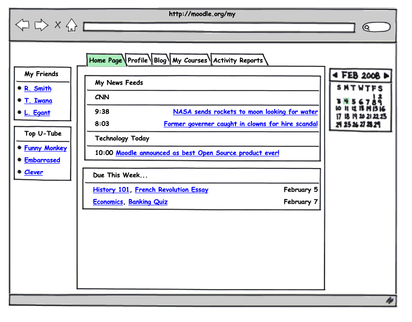Click the My News Feeds heading
Viewport: 412px width, 322px height.
[x=119, y=83]
